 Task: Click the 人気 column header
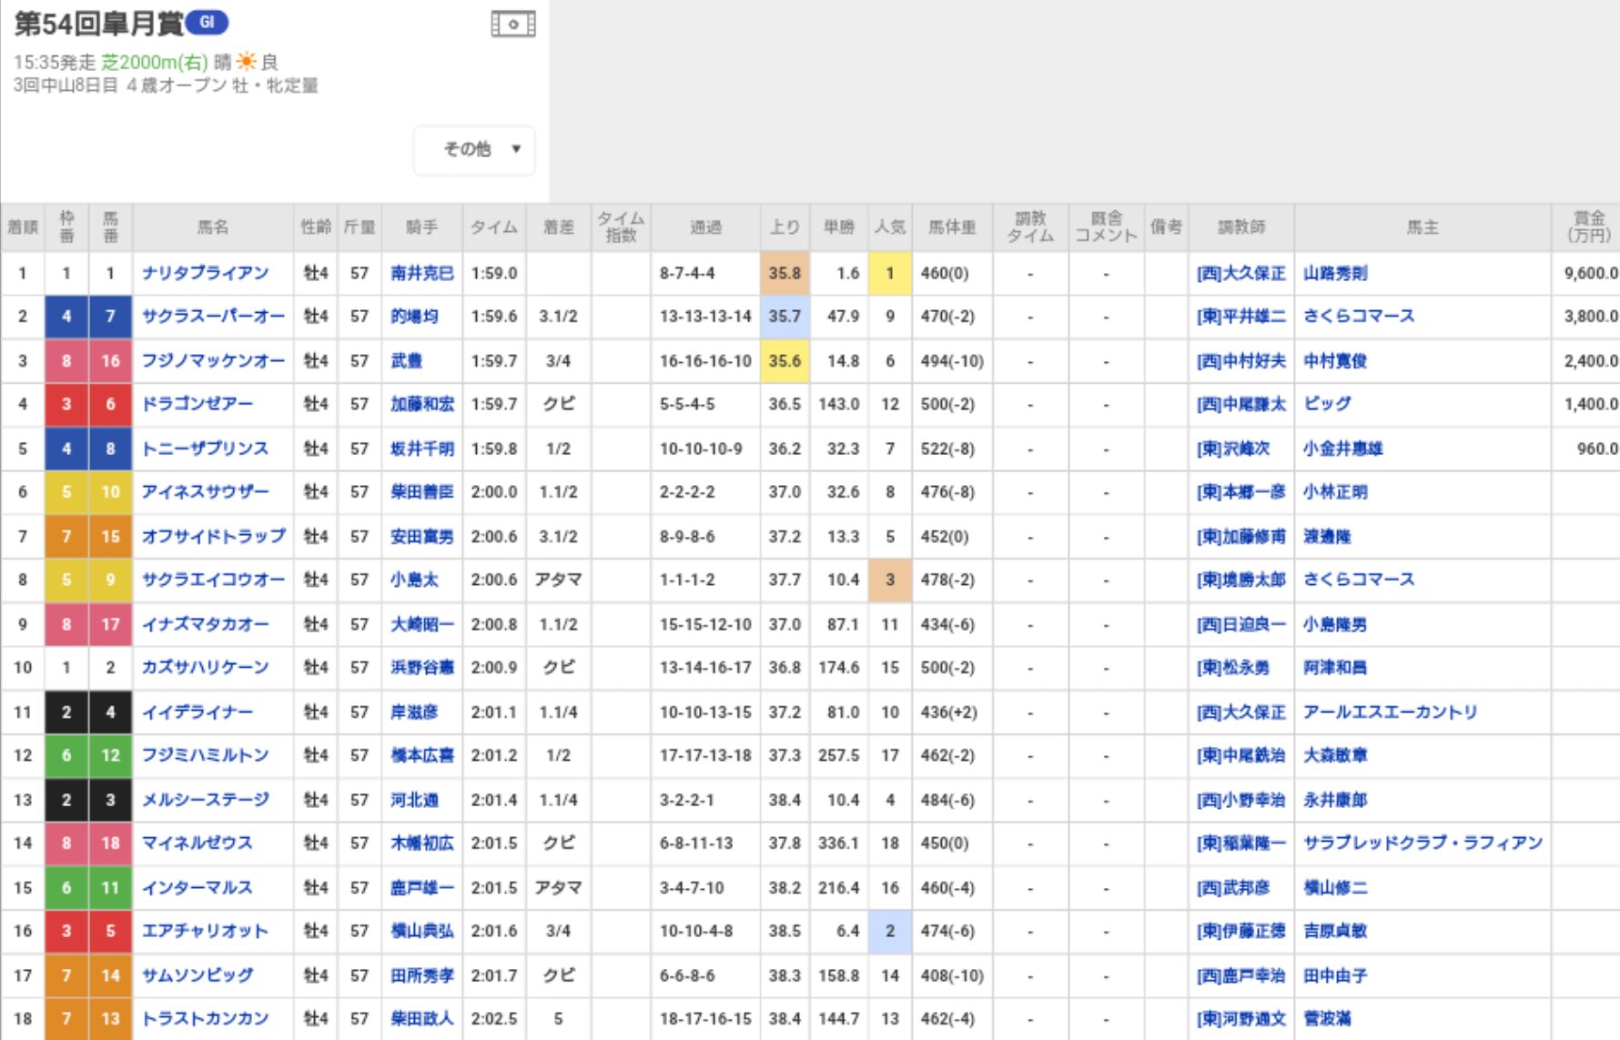point(889,227)
